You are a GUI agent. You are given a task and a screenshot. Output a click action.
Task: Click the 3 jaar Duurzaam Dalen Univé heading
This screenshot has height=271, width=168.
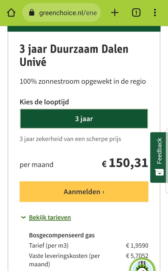(74, 55)
